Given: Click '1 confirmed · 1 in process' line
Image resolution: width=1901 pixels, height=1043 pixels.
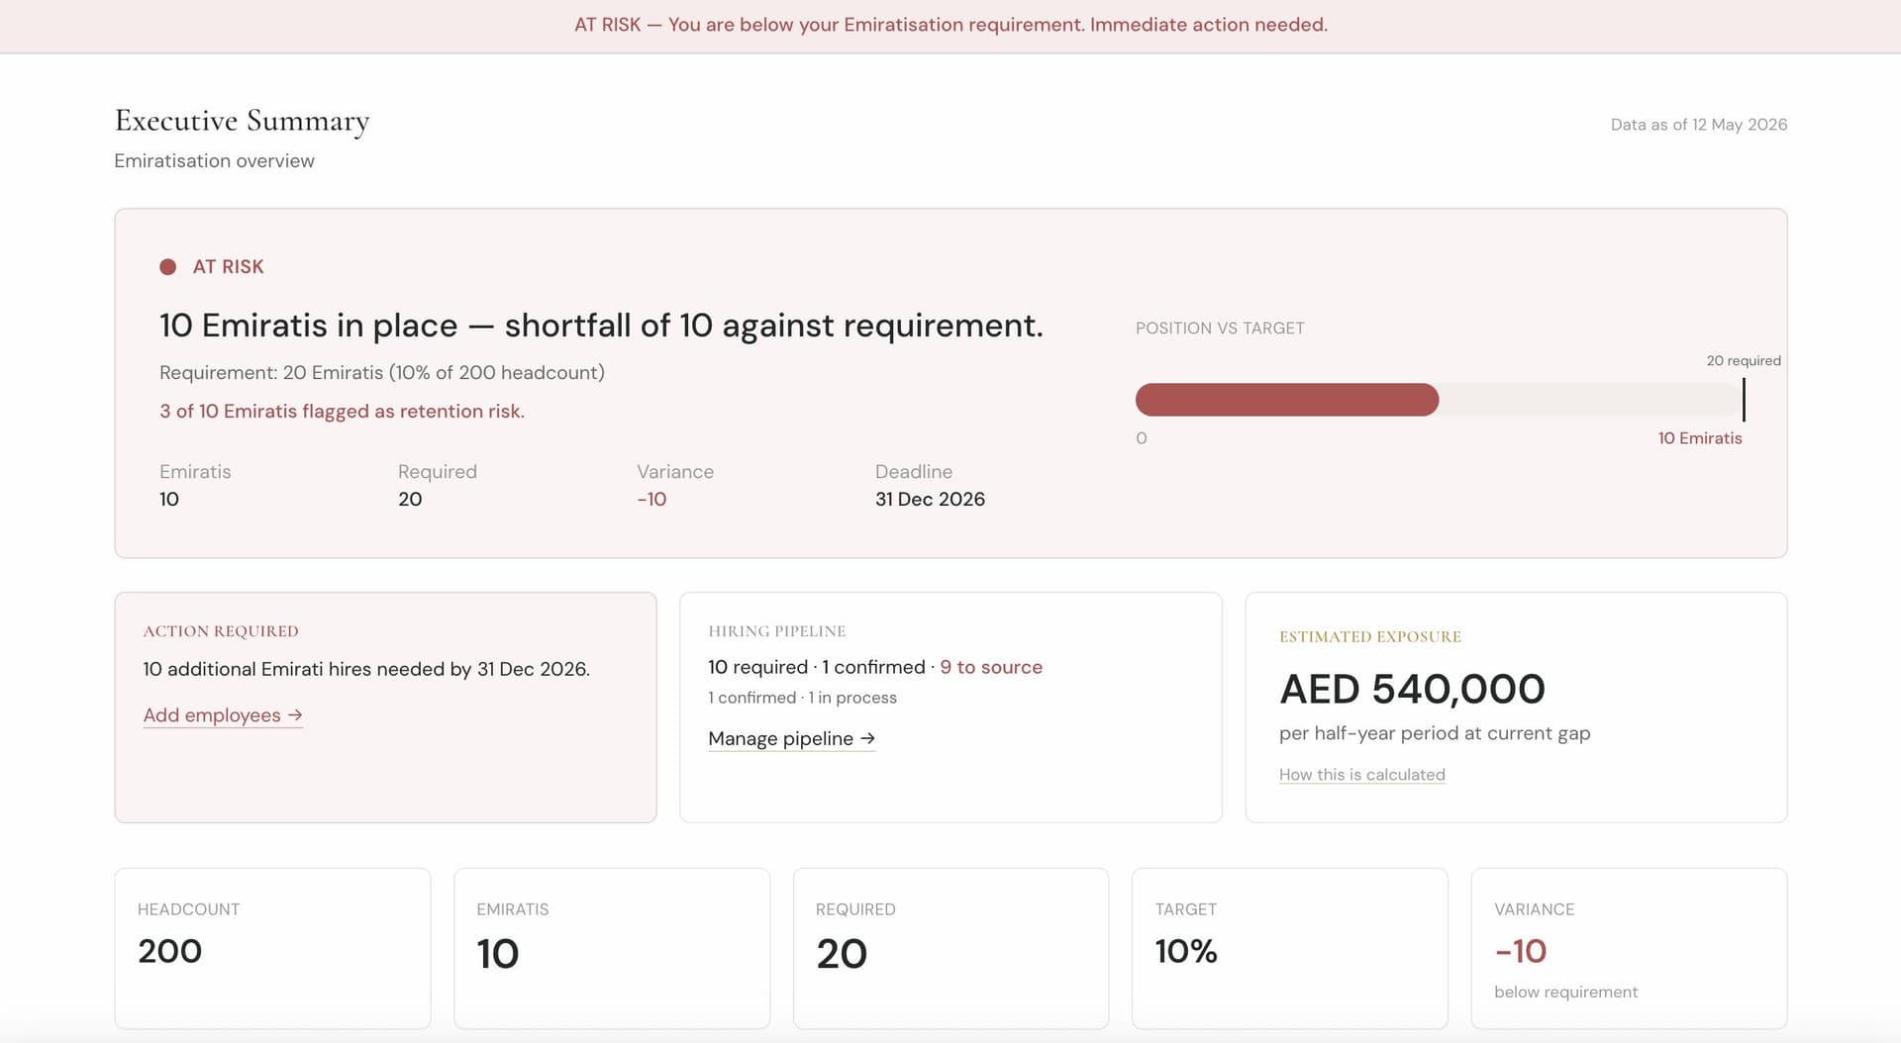Looking at the screenshot, I should (802, 698).
